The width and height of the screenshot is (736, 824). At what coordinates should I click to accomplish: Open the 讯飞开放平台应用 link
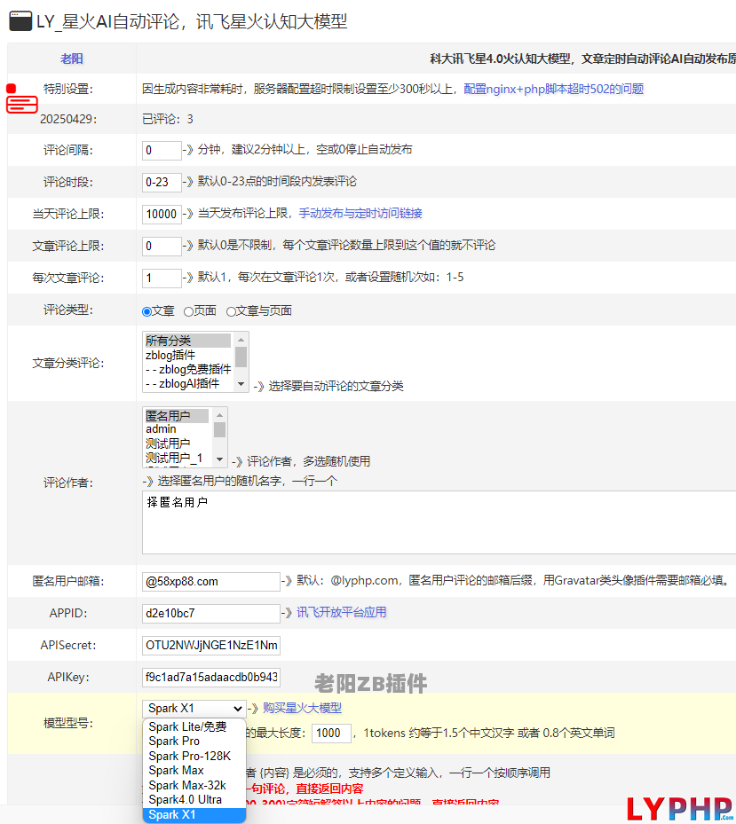click(342, 612)
